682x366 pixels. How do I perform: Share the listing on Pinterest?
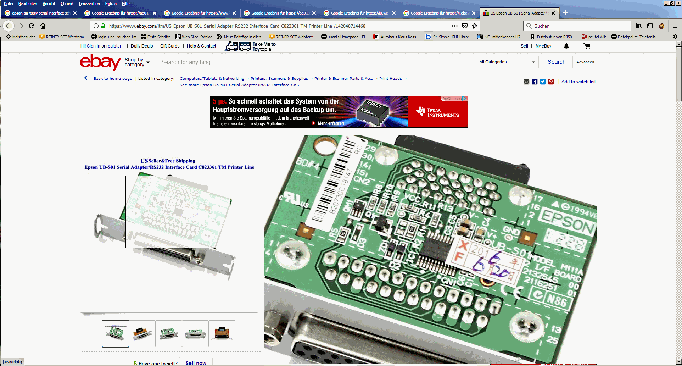[551, 82]
